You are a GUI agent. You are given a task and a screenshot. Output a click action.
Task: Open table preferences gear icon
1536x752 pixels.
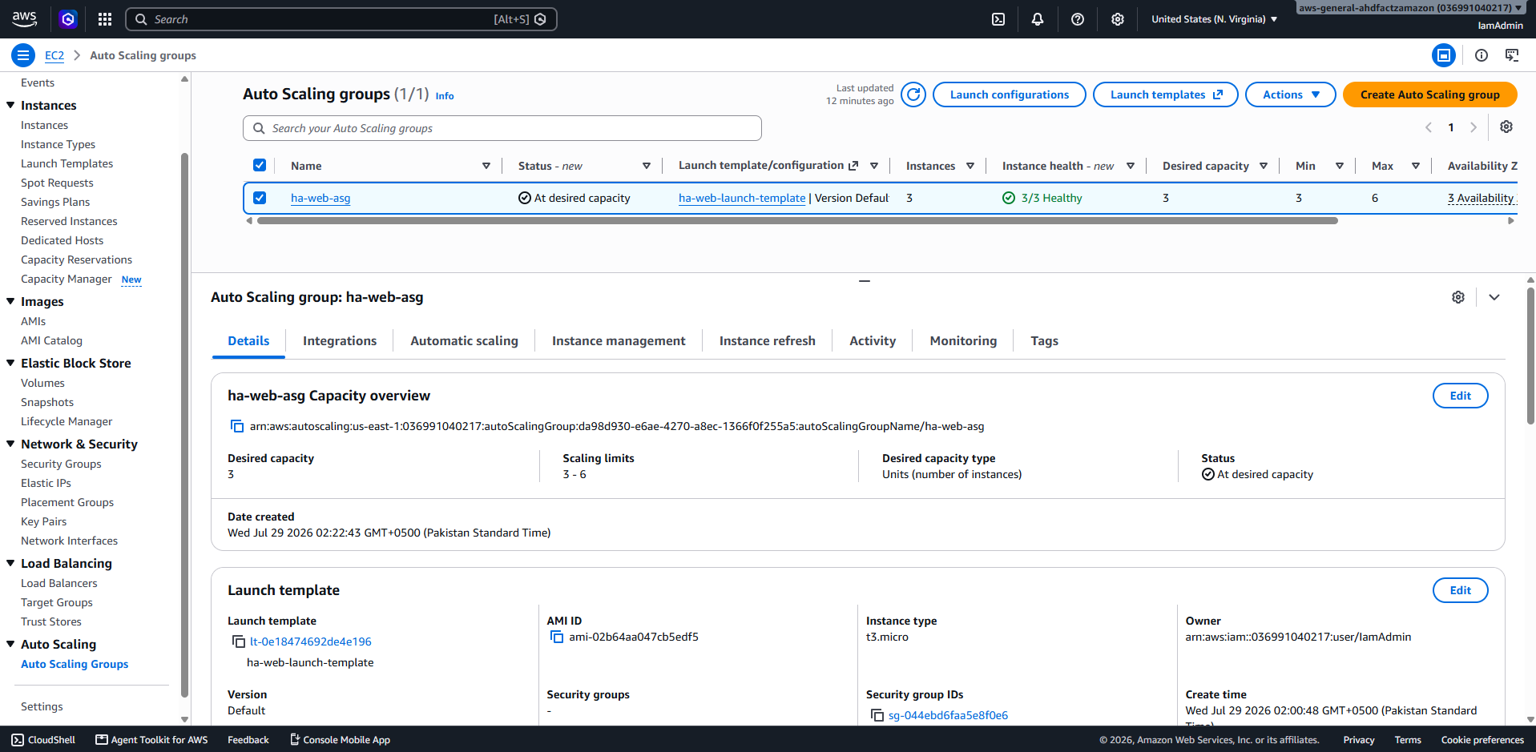(x=1506, y=127)
